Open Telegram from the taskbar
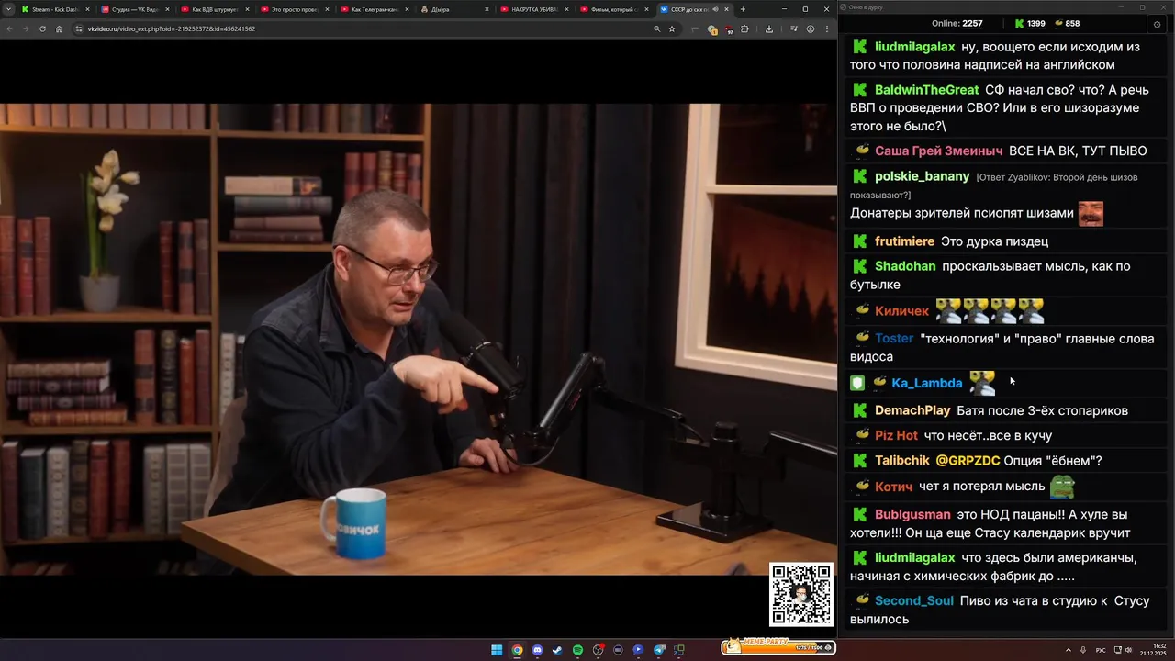 coord(658,650)
